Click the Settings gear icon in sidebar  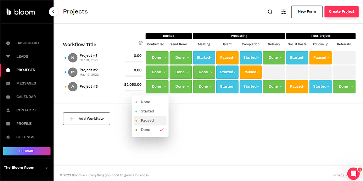8,137
